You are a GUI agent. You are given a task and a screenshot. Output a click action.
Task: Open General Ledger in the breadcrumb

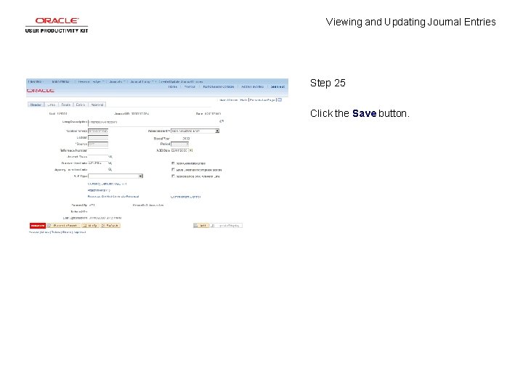(90, 81)
